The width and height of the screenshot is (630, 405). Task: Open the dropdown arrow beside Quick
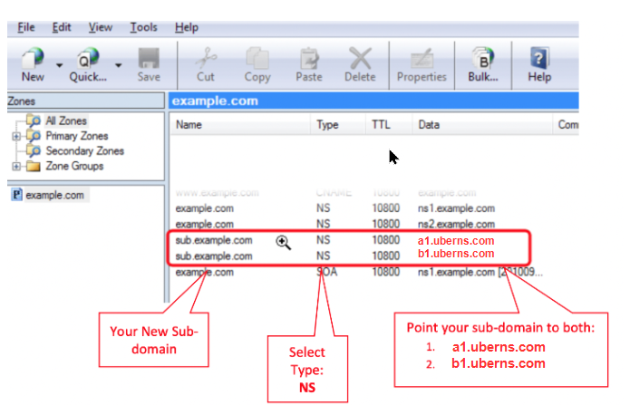click(119, 65)
